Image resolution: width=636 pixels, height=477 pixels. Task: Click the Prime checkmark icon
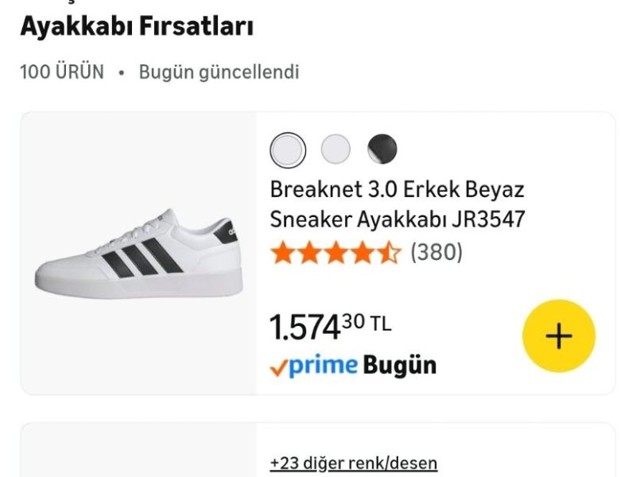point(278,366)
